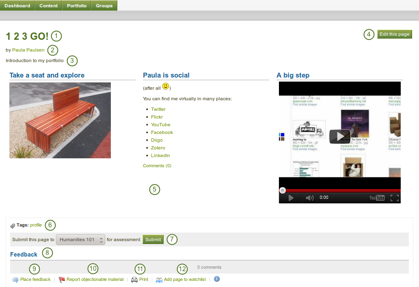Image resolution: width=419 pixels, height=287 pixels.
Task: Switch to the Portfolio tab
Action: (77, 6)
